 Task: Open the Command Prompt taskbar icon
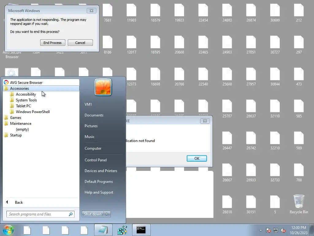tap(141, 230)
